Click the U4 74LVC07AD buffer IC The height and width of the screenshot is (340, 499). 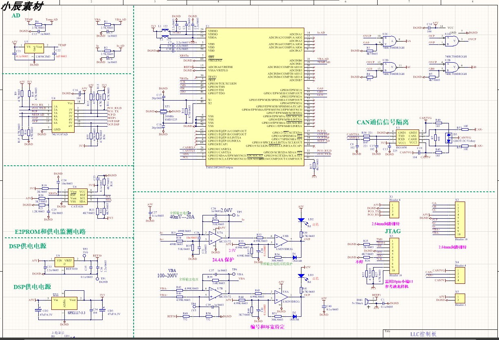tap(62, 116)
